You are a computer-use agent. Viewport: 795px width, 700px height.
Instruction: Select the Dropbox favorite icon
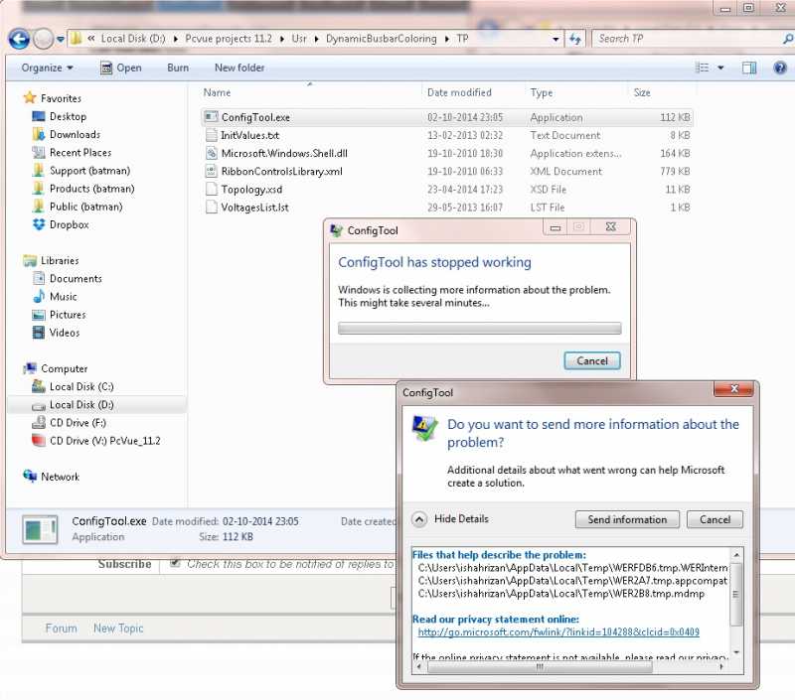point(39,224)
